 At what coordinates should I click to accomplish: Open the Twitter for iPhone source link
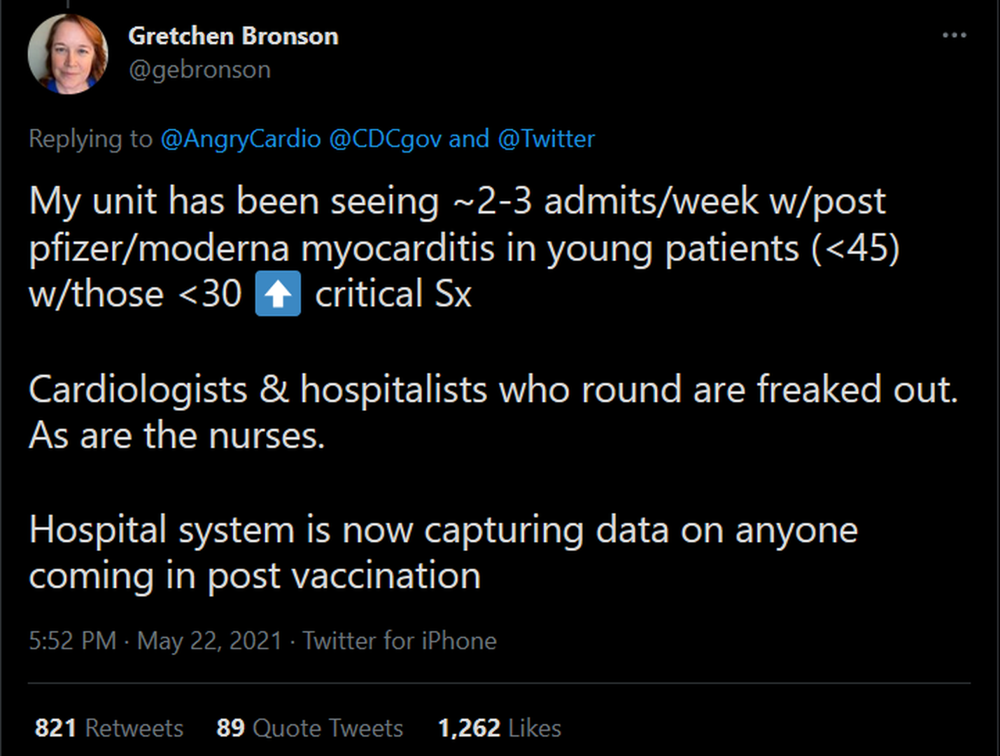point(399,640)
